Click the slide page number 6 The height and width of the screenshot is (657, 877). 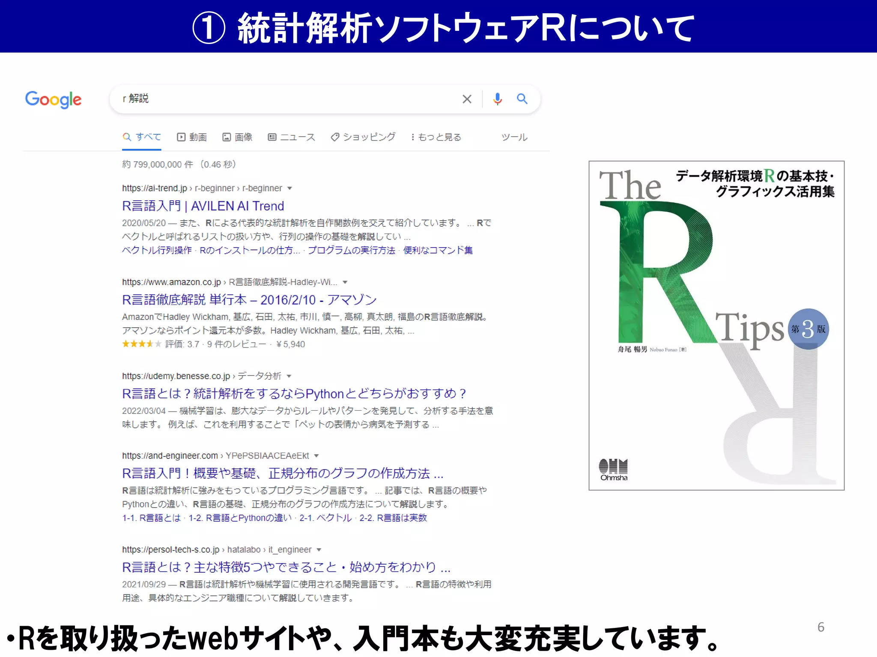(820, 627)
